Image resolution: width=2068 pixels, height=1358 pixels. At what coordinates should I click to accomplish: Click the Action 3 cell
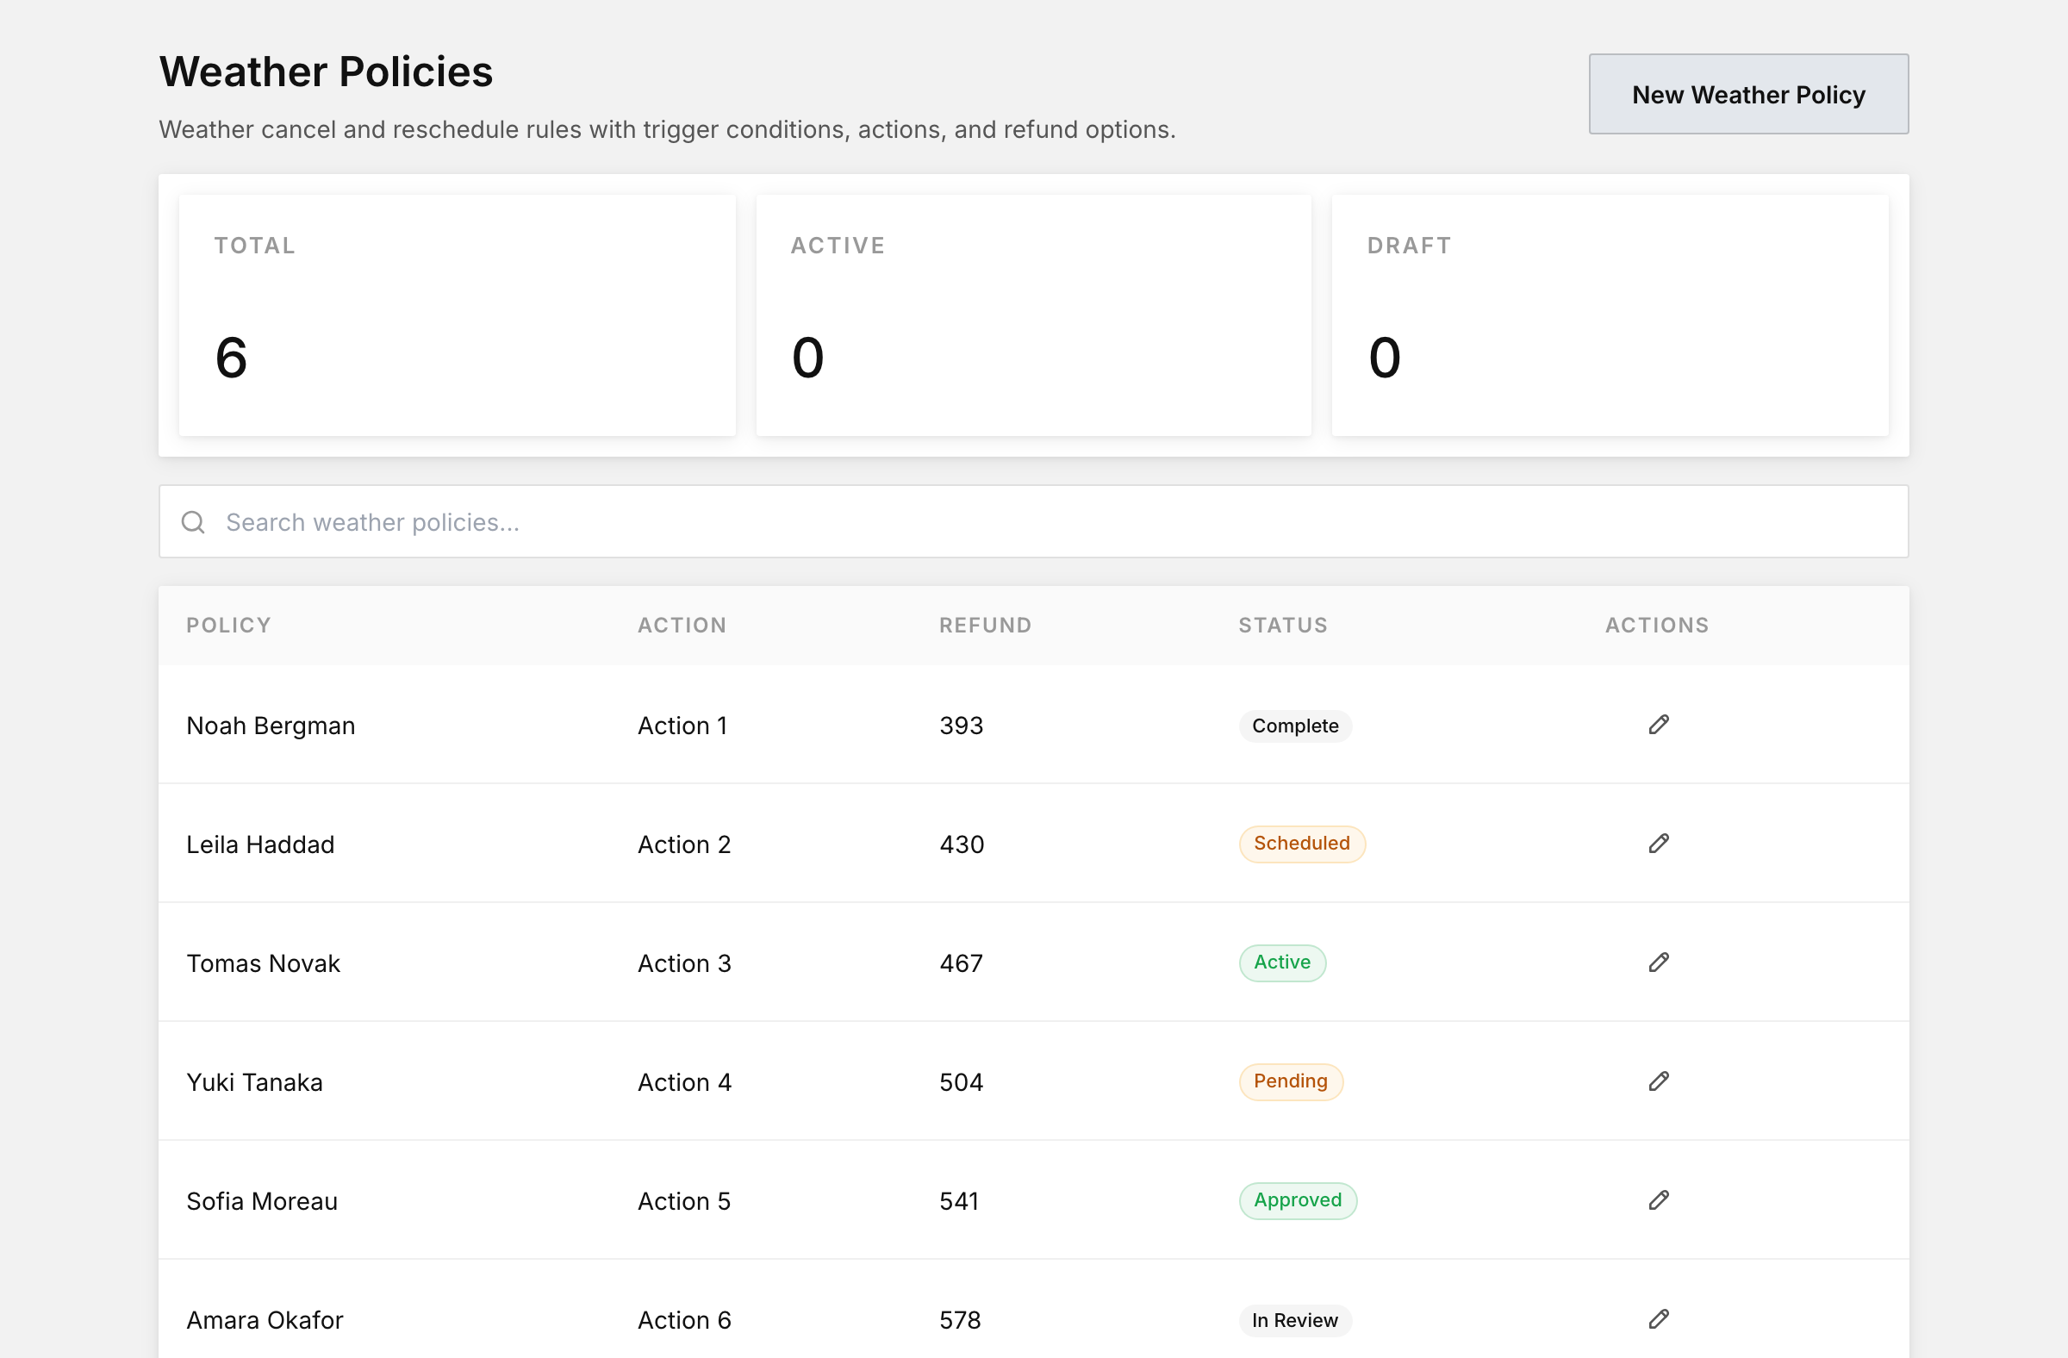click(684, 963)
